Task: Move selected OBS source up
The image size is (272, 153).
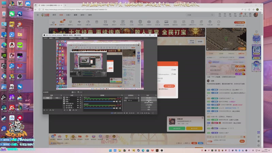Action: pyautogui.click(x=73, y=110)
